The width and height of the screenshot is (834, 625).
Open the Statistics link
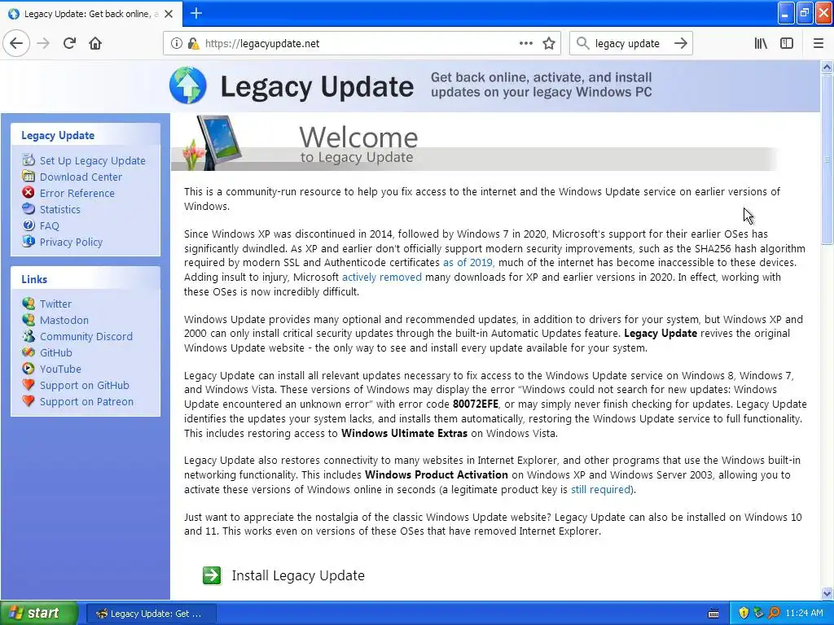point(60,209)
